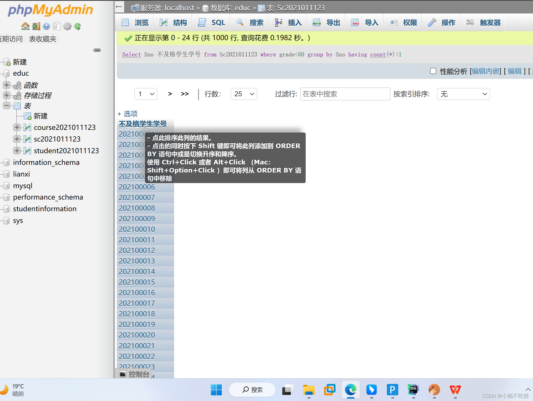
Task: Select the educ database in sidebar
Action: click(x=21, y=73)
